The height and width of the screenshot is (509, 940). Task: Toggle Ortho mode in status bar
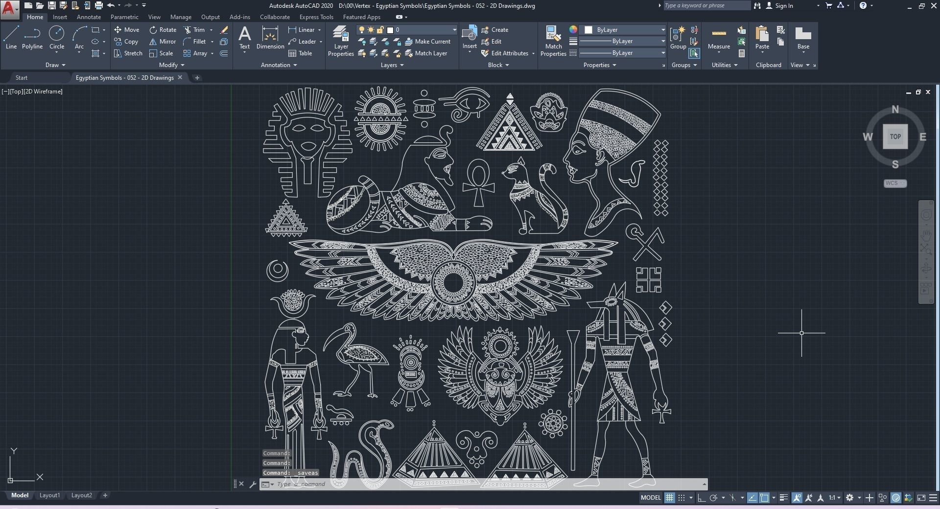point(702,498)
